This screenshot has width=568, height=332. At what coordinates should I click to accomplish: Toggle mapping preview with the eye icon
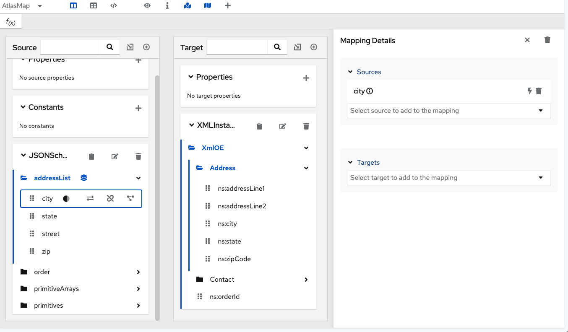pos(147,6)
